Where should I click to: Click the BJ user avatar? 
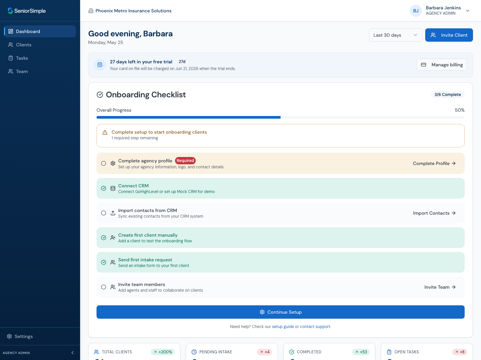[416, 11]
